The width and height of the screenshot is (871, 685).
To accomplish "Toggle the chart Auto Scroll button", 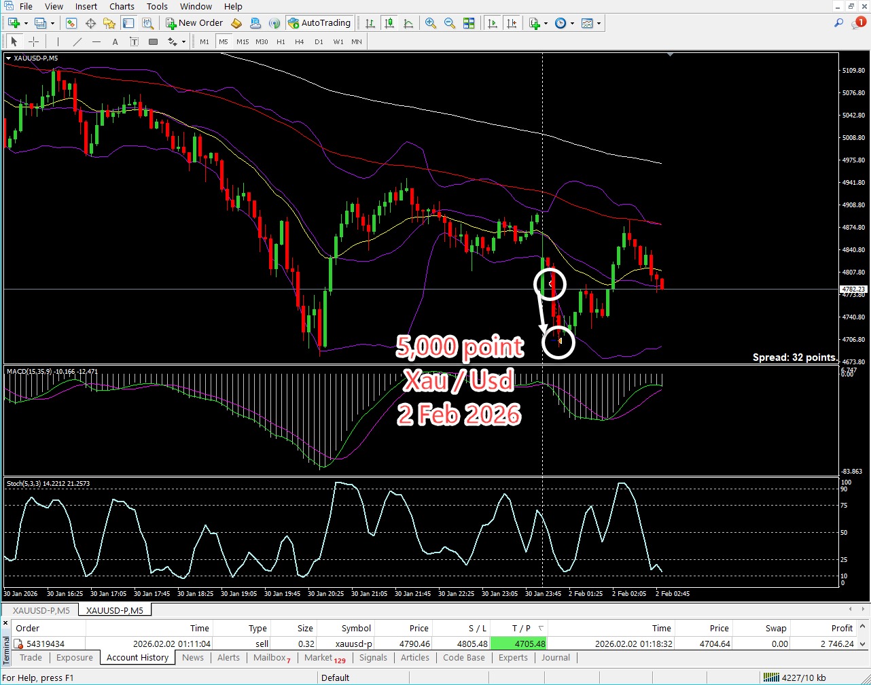I will click(493, 23).
